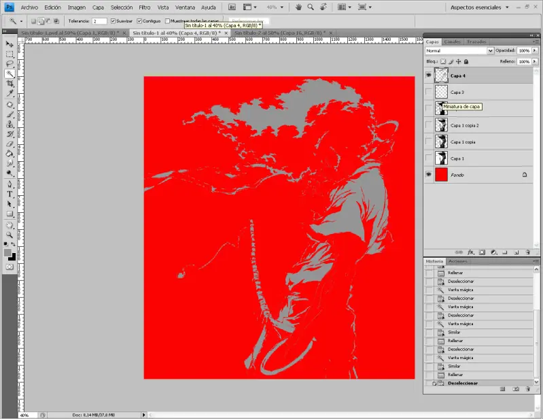Click the Tolerancia input field
The width and height of the screenshot is (543, 419).
(x=99, y=21)
